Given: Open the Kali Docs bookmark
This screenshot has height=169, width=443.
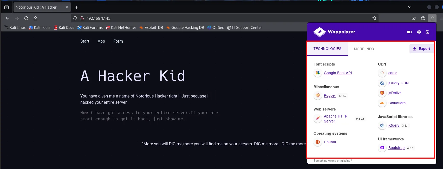Looking at the screenshot, I should coord(64,27).
